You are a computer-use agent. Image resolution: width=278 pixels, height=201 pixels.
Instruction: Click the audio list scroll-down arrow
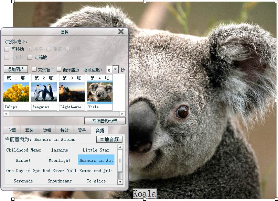(120, 182)
